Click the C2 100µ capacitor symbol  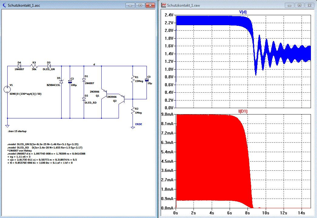point(70,81)
